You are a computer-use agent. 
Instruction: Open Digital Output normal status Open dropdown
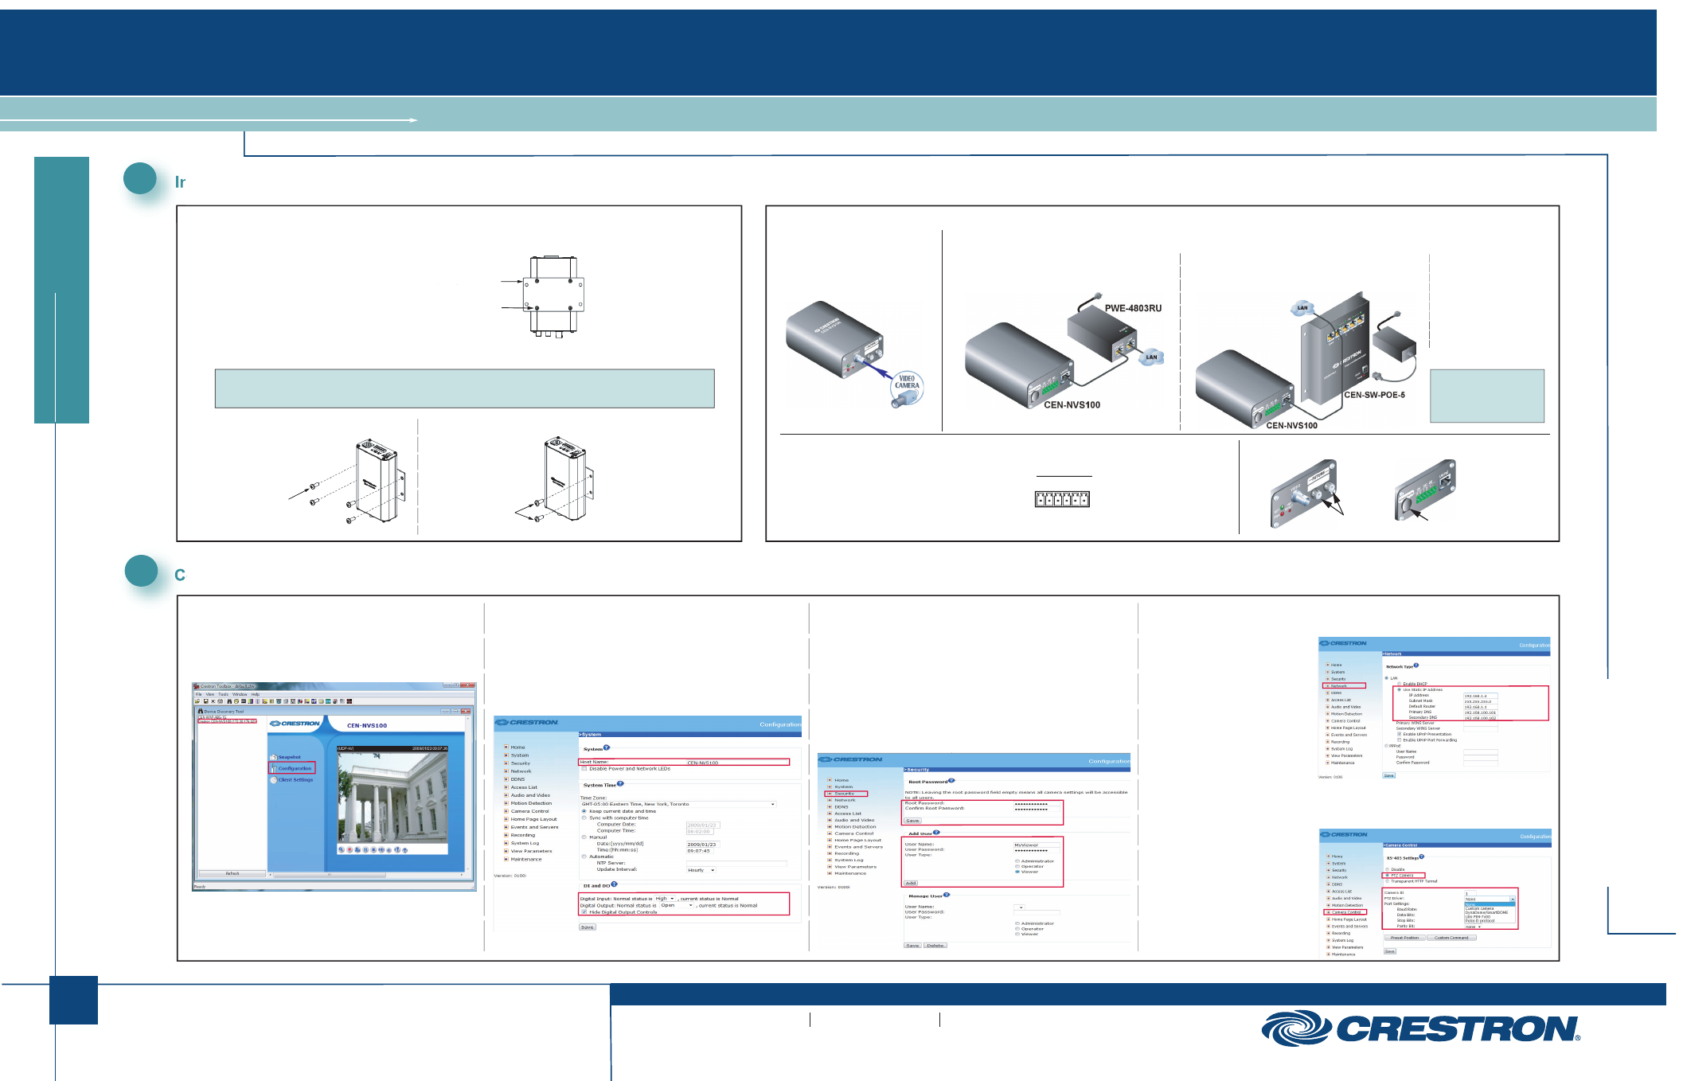pyautogui.click(x=676, y=905)
